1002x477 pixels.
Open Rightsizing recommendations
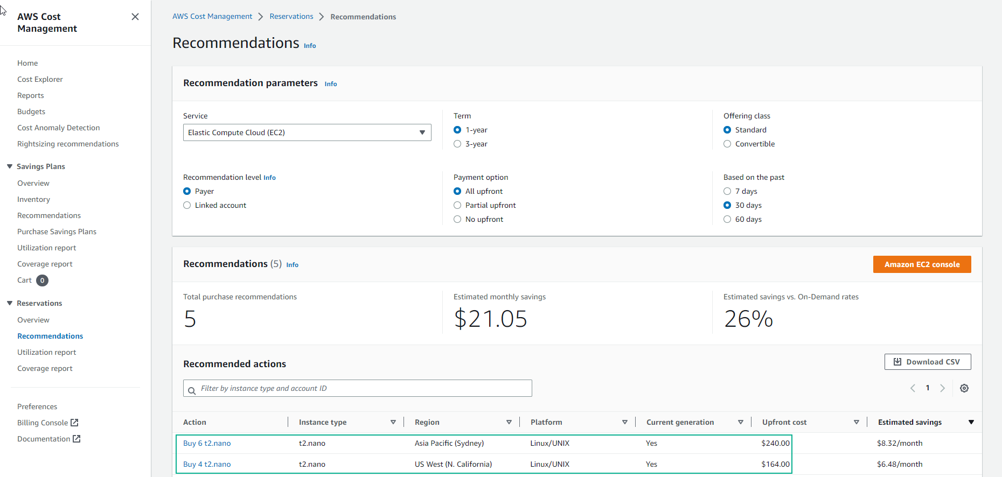tap(68, 144)
